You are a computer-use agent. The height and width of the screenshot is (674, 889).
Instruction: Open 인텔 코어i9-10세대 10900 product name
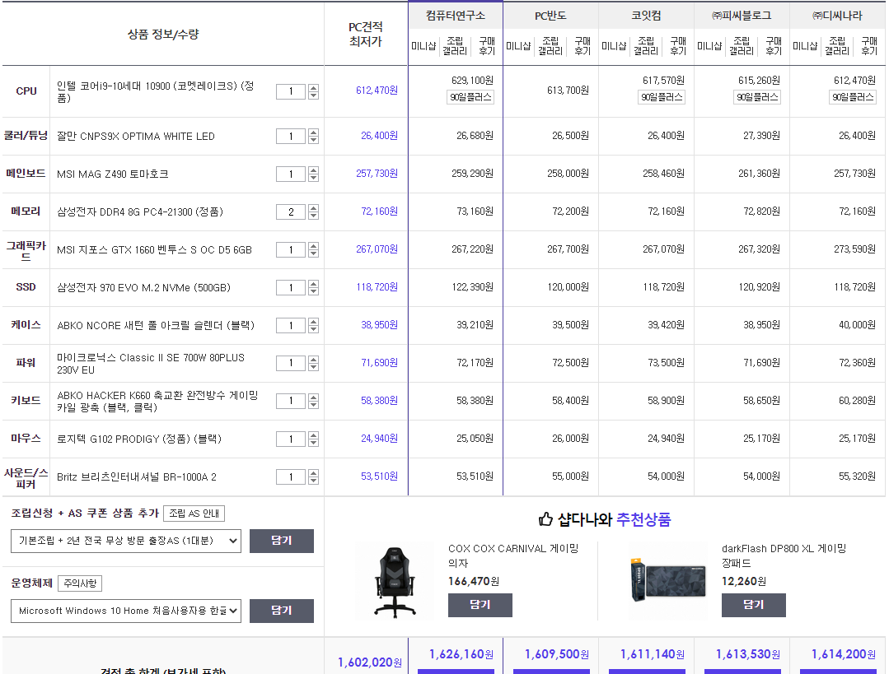tap(156, 91)
